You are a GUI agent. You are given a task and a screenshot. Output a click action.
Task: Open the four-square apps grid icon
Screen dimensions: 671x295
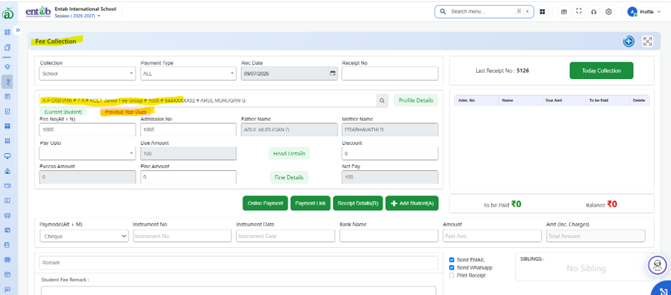point(543,12)
